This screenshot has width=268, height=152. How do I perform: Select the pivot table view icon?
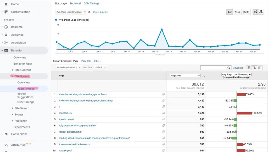(260, 68)
